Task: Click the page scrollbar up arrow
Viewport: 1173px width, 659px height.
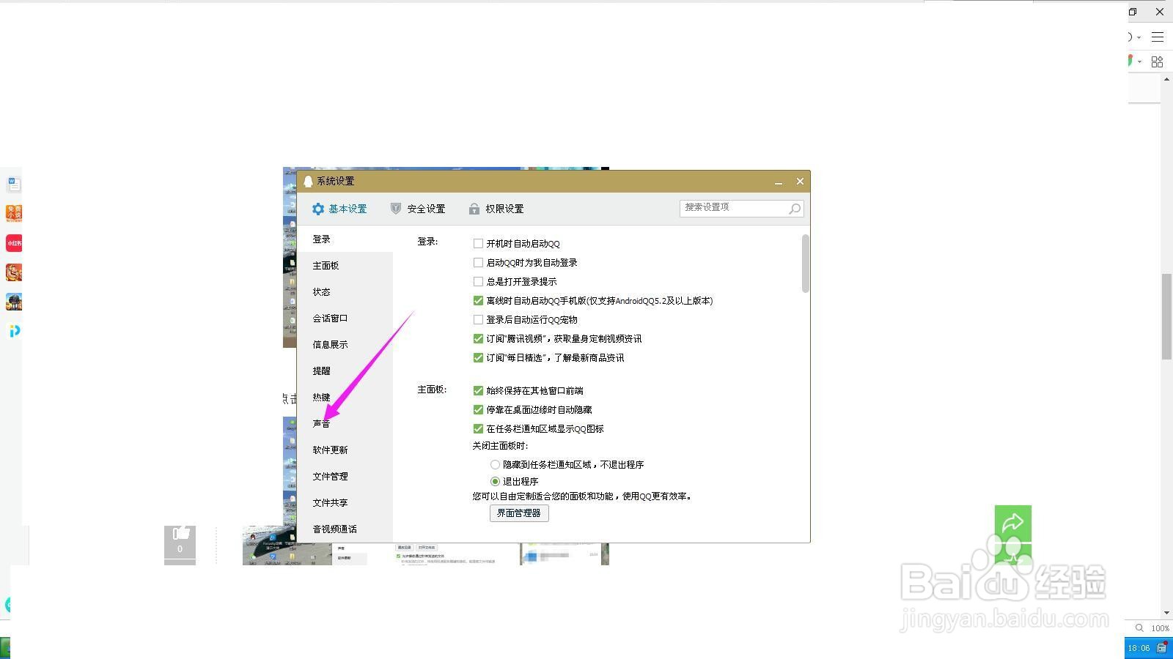Action: coord(1166,79)
